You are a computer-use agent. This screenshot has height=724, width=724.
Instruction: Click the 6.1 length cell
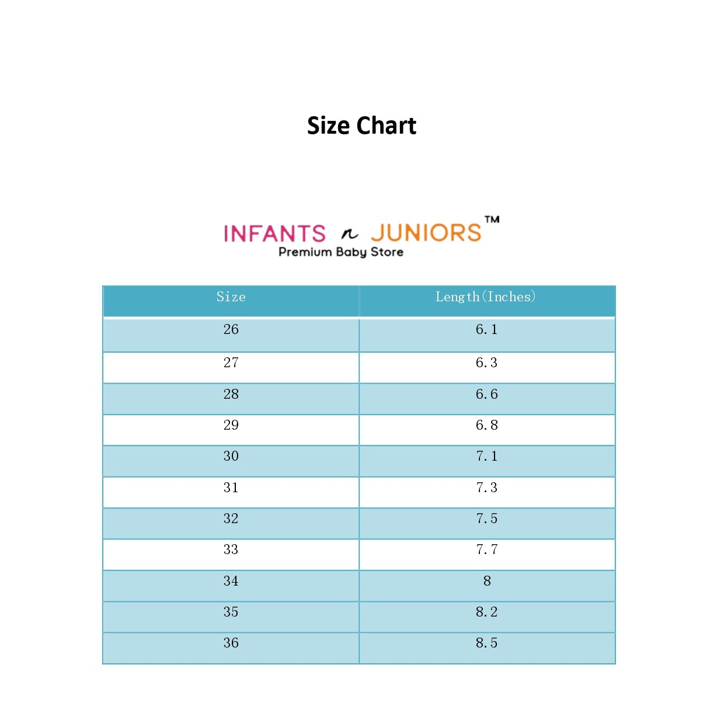[487, 335]
